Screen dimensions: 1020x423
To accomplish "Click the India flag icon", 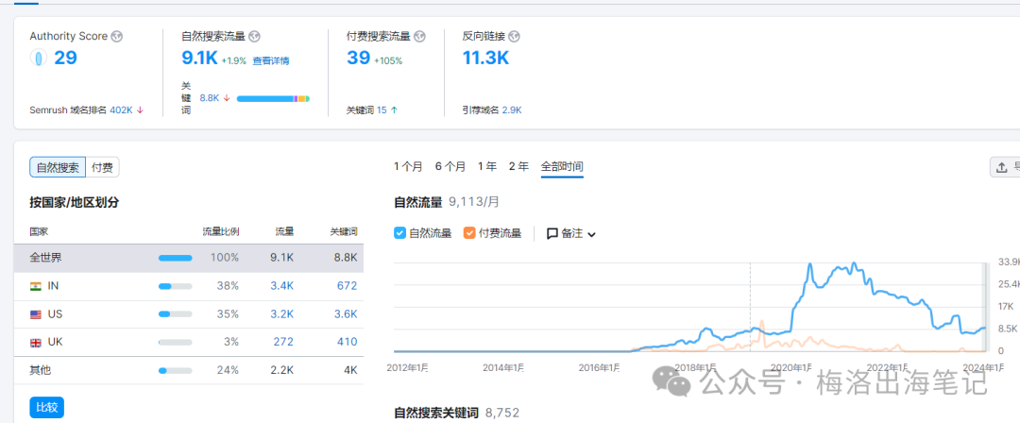I will [x=36, y=286].
